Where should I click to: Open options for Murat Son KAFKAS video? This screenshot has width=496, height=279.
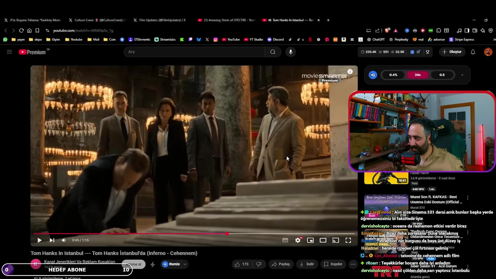[x=468, y=198]
